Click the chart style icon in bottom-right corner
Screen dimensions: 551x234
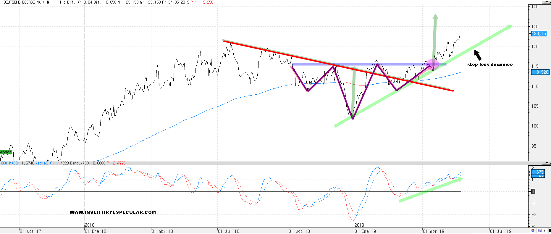click(x=533, y=231)
